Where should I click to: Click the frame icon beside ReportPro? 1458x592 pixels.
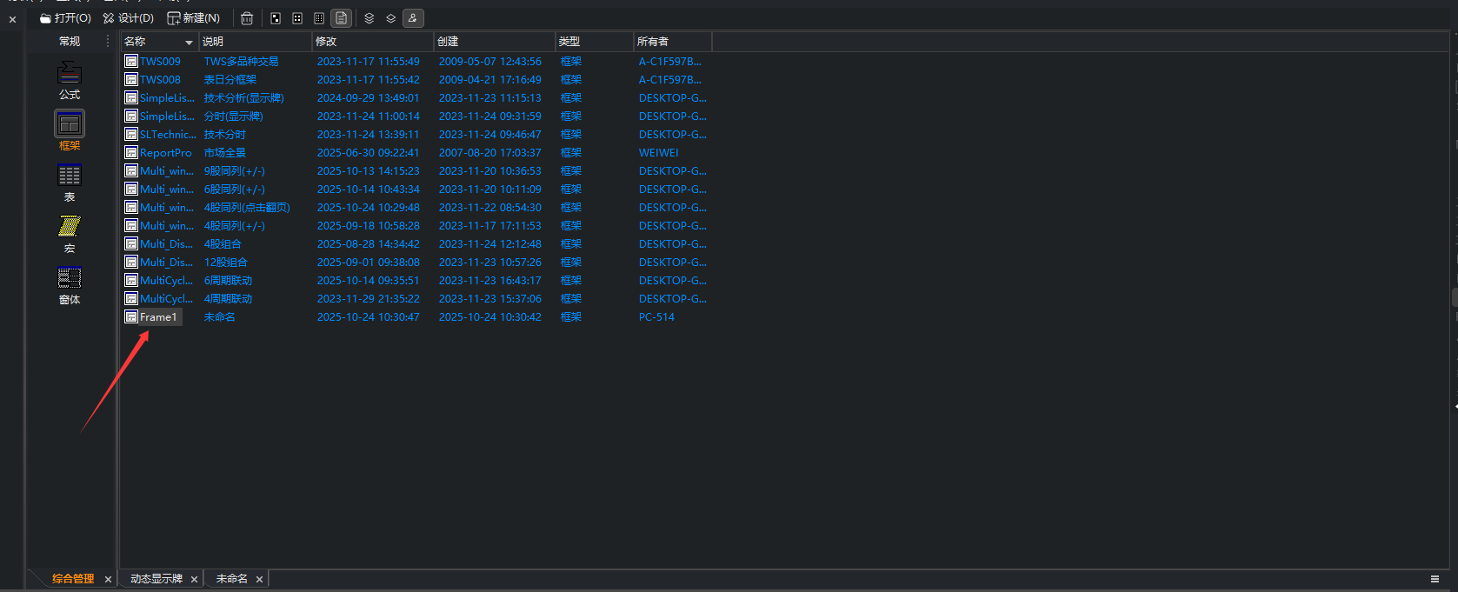131,152
